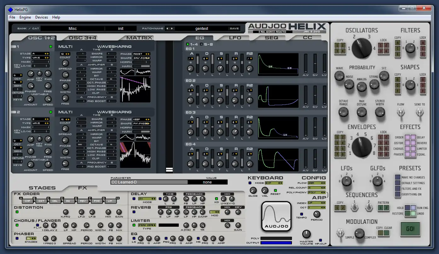Toggle the Phaser effect on LED

[17, 238]
